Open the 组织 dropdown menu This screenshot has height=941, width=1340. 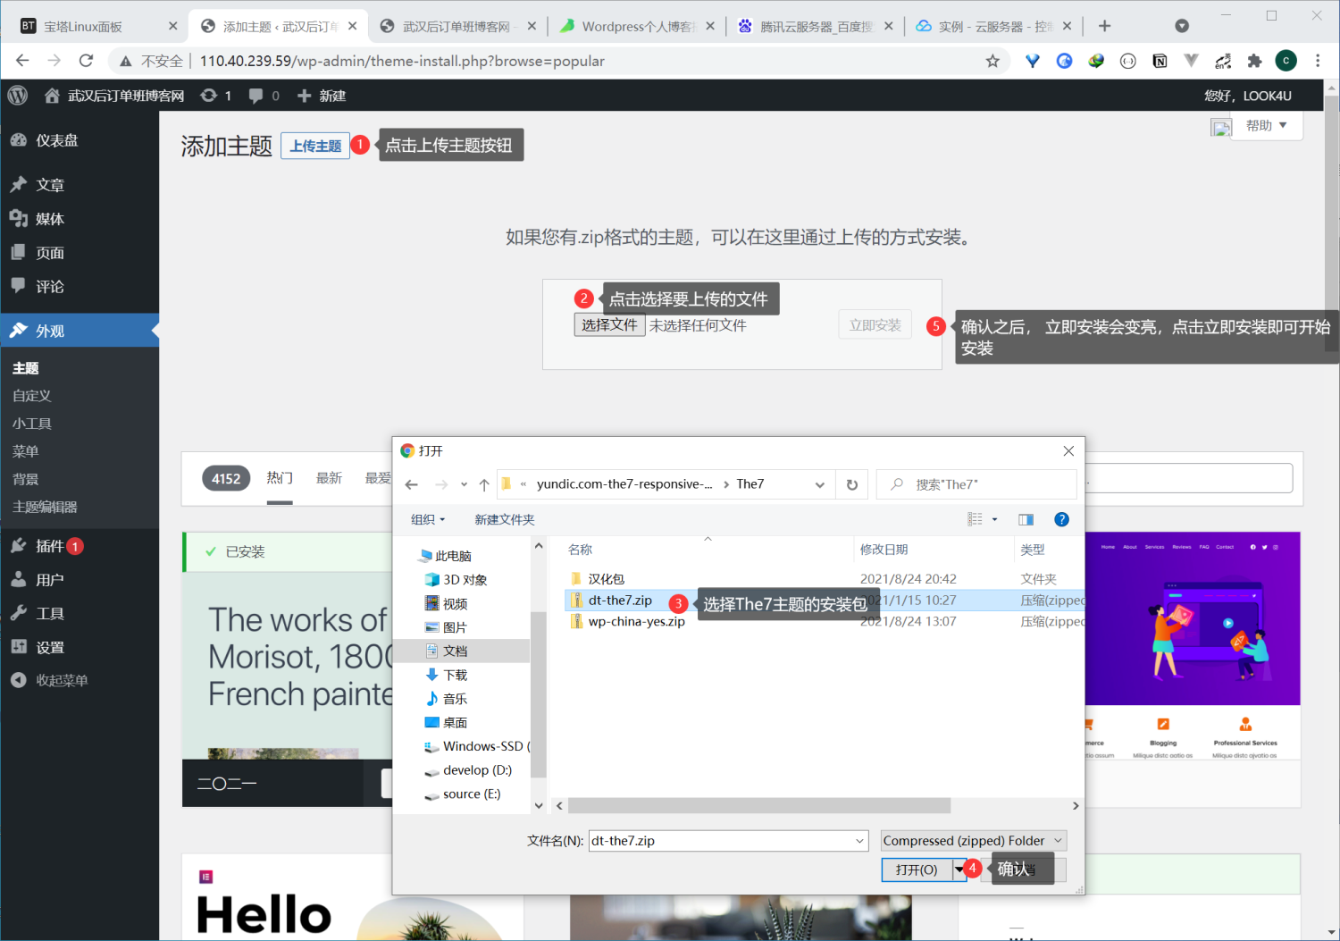427,518
